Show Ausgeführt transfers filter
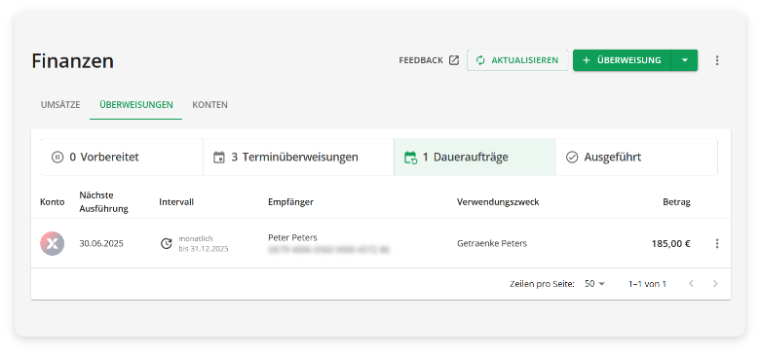The width and height of the screenshot is (760, 354). (636, 158)
